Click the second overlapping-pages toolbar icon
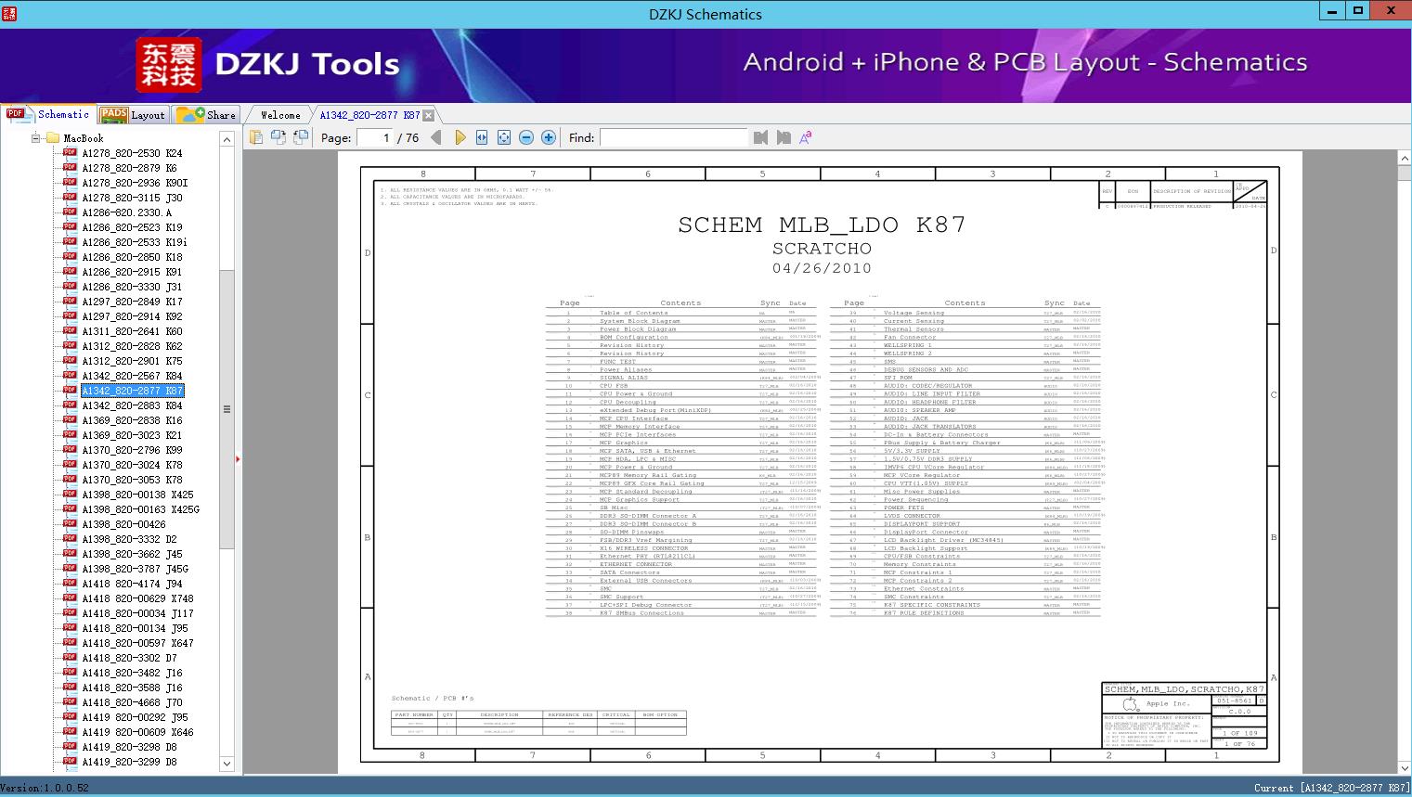Image resolution: width=1412 pixels, height=797 pixels. [278, 137]
